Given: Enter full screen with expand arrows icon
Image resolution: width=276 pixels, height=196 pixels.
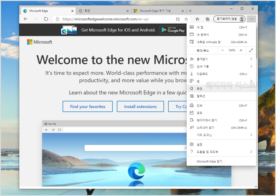Looking at the screenshot, I should 251,50.
